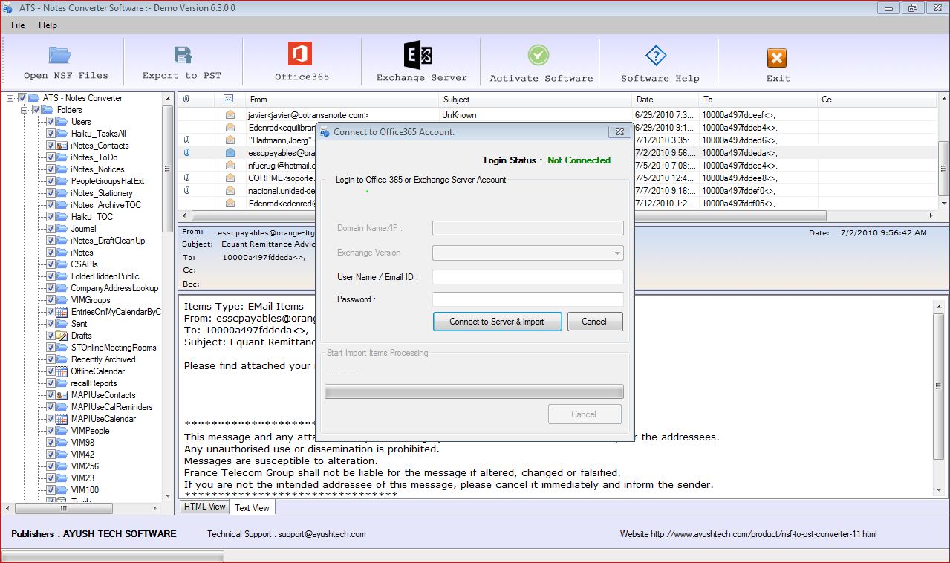Click OfflineCalendar calendar icon
The width and height of the screenshot is (950, 563).
tap(62, 371)
